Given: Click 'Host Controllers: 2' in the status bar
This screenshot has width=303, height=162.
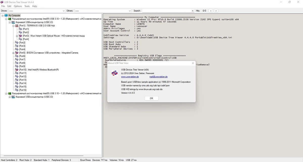Looking at the screenshot, I should click(x=9, y=160).
